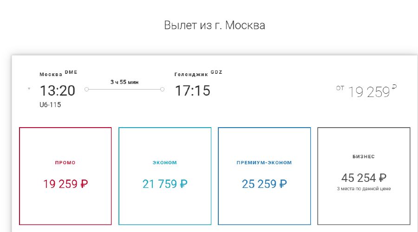Click the Геленджик GDZ arrival airport label
This screenshot has width=418, height=232.
(198, 73)
